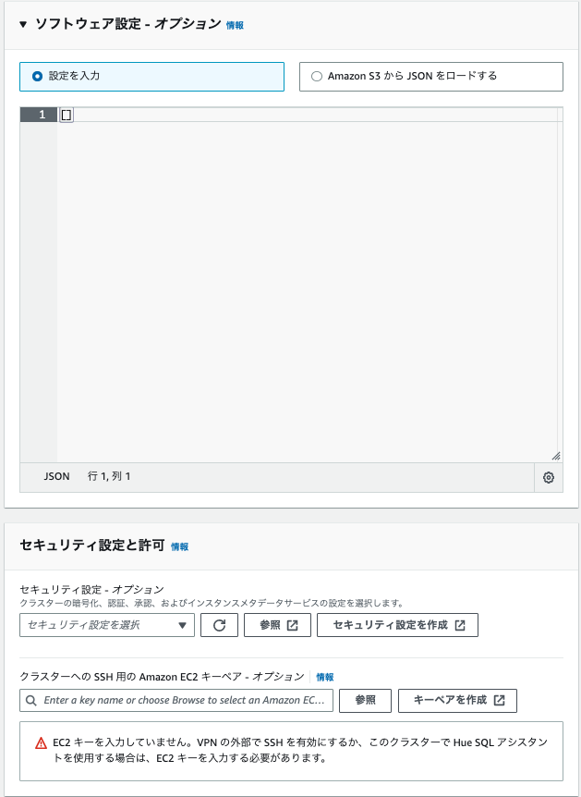Open 情報 link next to セキュリティ設定と許可
581x797 pixels.
tap(180, 547)
